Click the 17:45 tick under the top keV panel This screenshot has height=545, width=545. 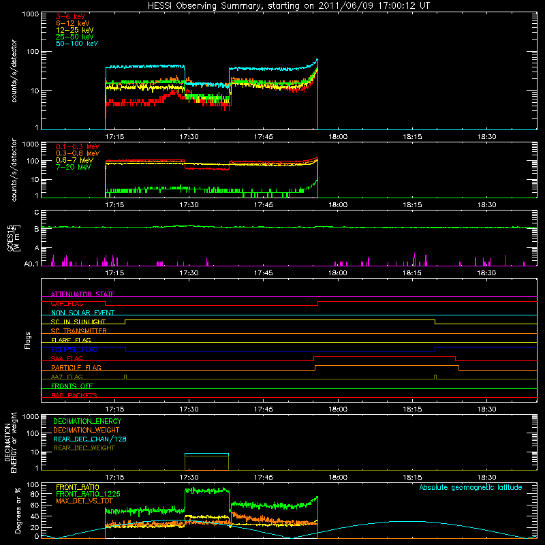[x=264, y=137]
